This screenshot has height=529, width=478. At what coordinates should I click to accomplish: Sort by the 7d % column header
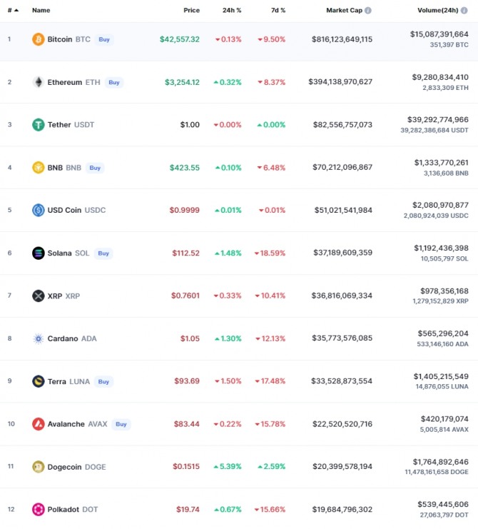[278, 11]
